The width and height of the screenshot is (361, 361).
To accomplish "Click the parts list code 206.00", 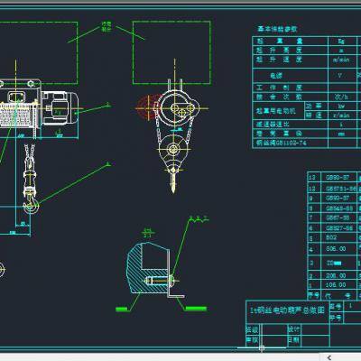I will [x=336, y=276].
